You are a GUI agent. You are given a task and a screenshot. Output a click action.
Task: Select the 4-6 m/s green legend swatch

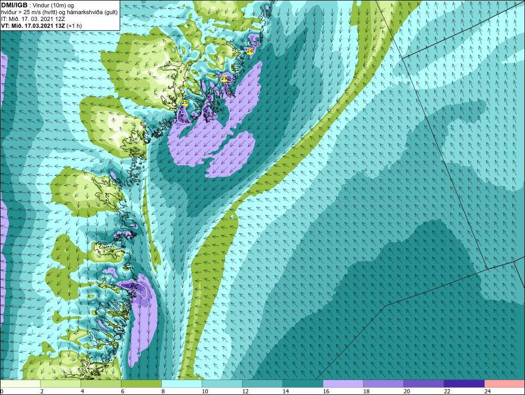(x=101, y=383)
